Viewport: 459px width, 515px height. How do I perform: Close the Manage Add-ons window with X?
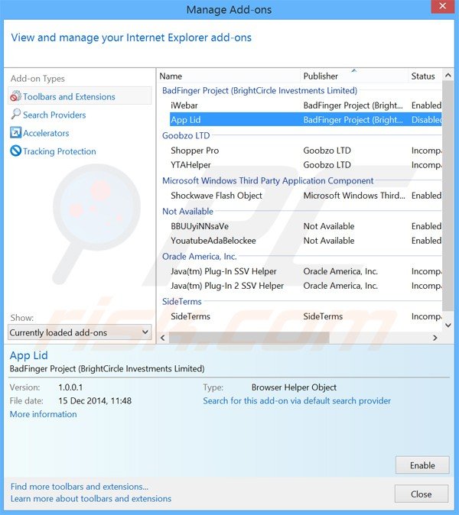point(443,6)
